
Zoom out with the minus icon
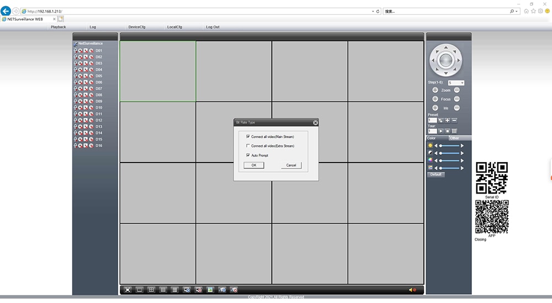(457, 90)
